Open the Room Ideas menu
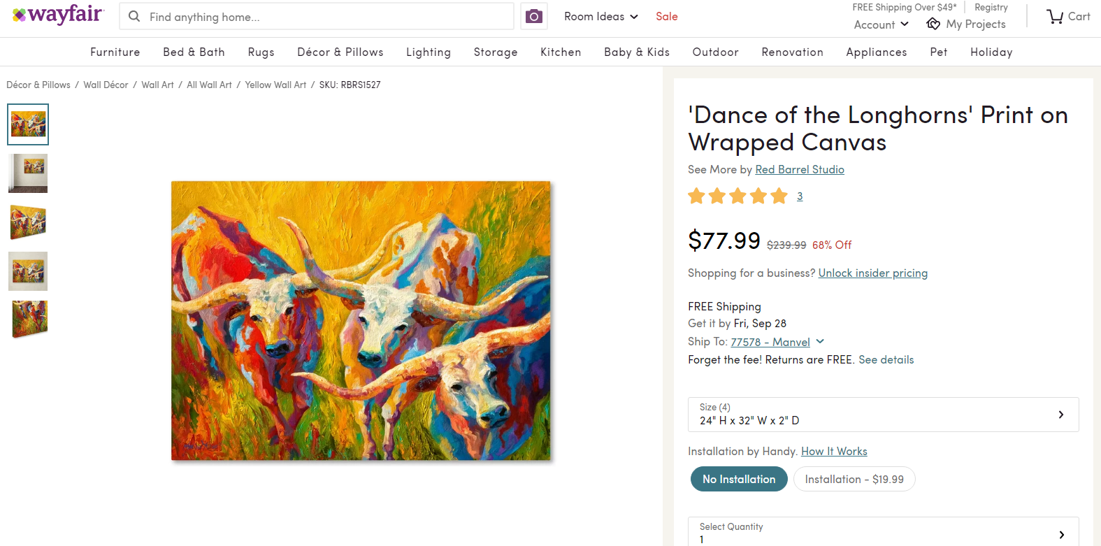Screen dimensions: 1101x546 601,16
